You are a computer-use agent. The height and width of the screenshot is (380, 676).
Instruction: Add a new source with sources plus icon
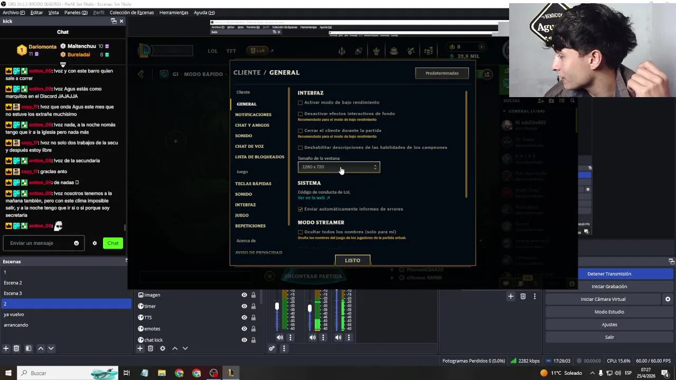140,348
